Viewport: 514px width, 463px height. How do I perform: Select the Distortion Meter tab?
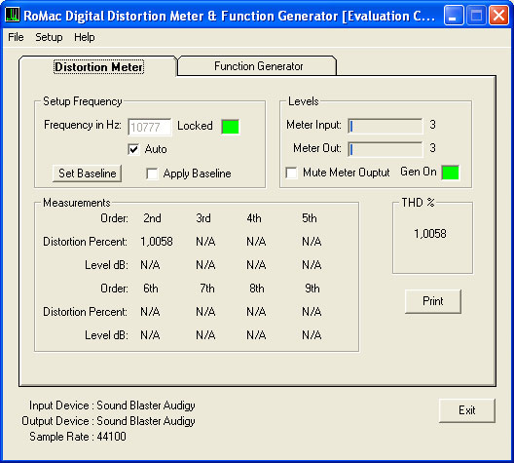(x=98, y=66)
